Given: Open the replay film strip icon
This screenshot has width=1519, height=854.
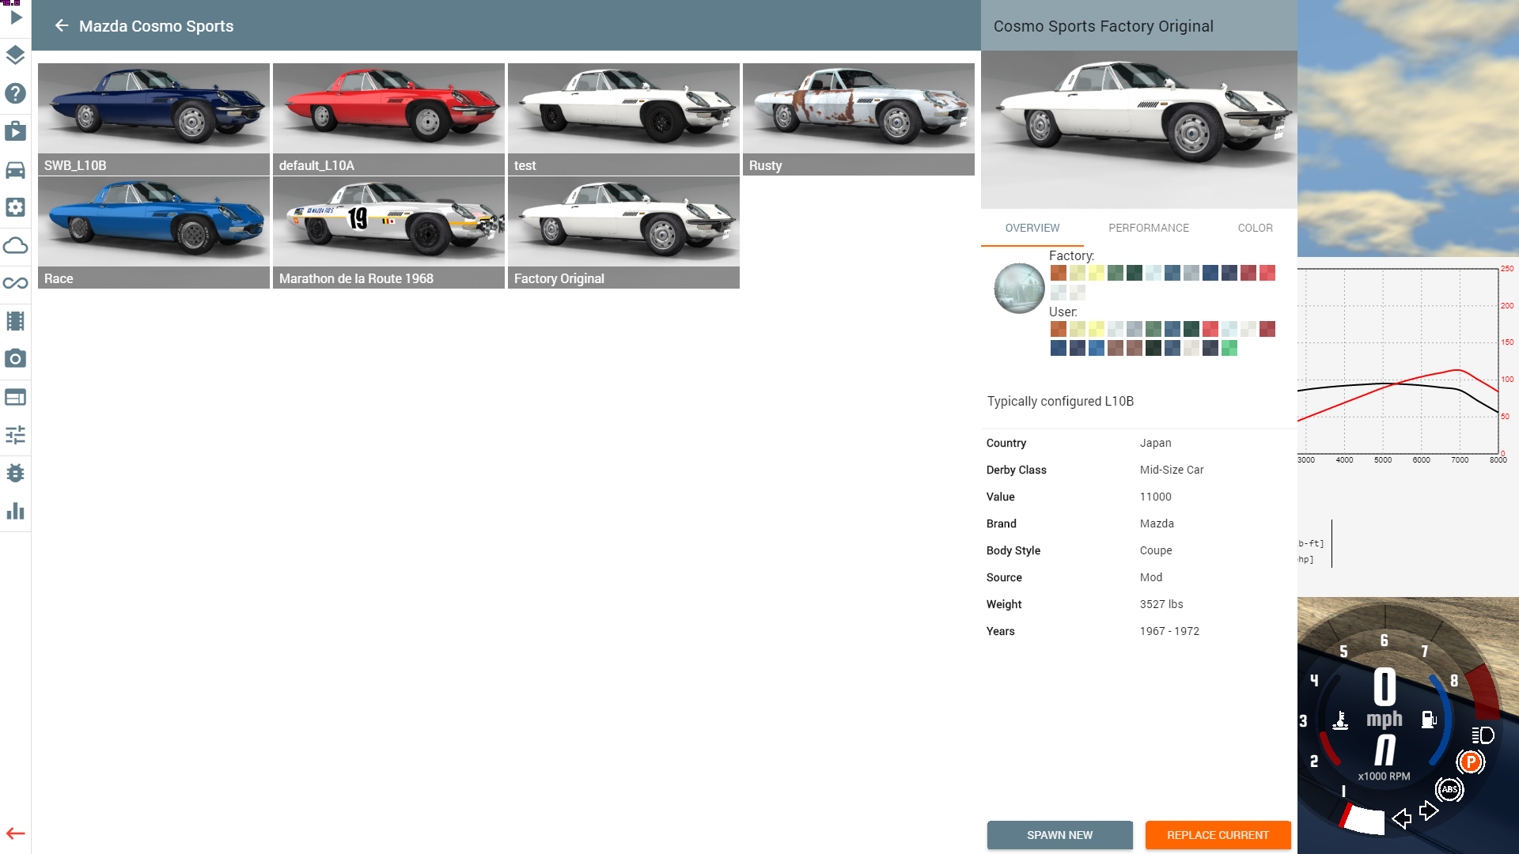Looking at the screenshot, I should [16, 321].
